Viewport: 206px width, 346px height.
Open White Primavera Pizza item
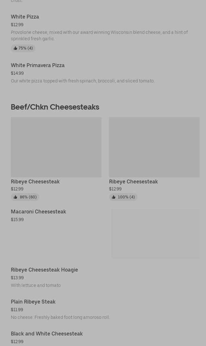coord(105,73)
